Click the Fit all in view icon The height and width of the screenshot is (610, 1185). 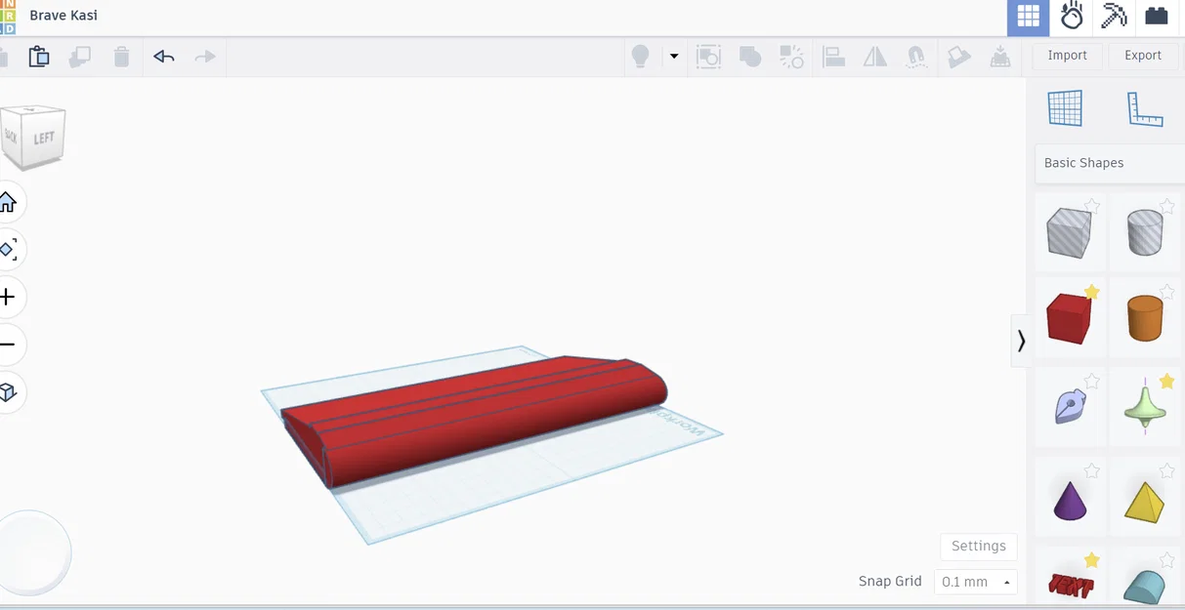pyautogui.click(x=8, y=250)
